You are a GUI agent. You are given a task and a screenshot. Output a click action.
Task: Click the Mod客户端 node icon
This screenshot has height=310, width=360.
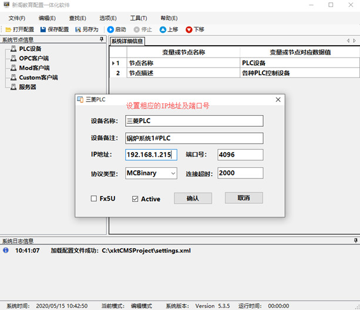coord(14,68)
